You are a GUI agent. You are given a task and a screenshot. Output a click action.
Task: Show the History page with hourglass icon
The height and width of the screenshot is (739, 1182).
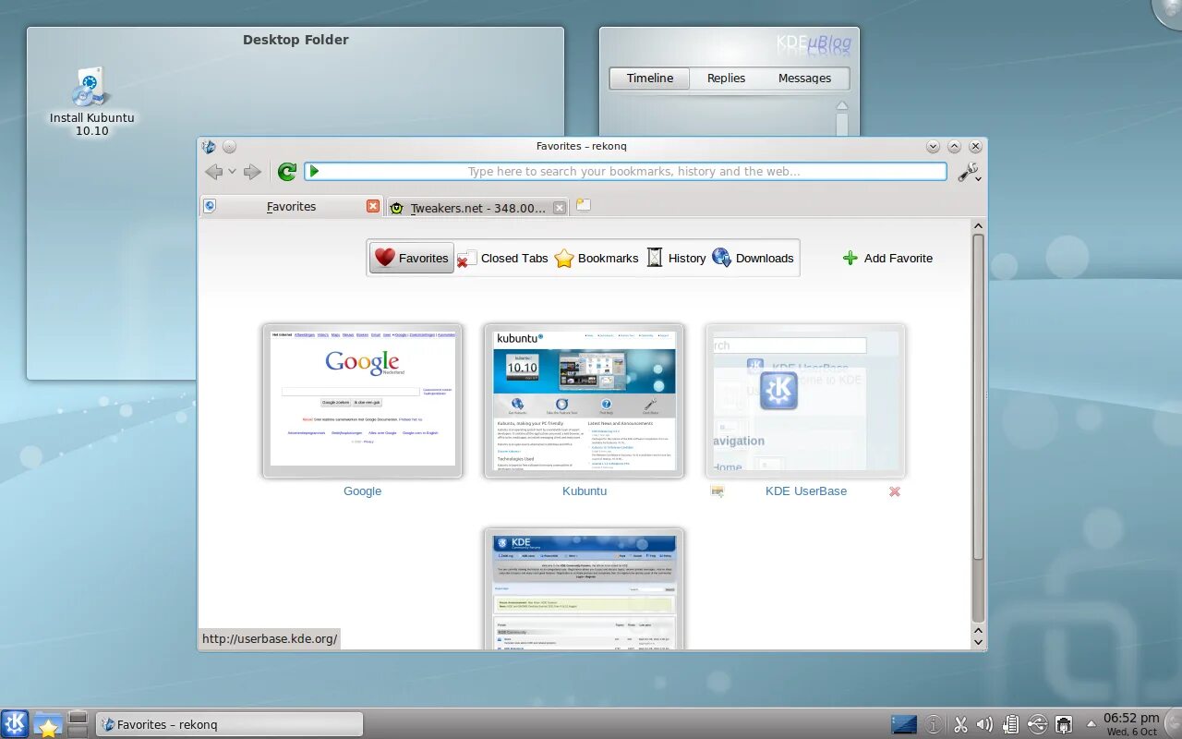(676, 258)
